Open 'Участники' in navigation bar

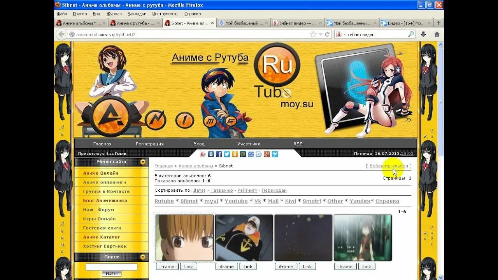[x=249, y=144]
